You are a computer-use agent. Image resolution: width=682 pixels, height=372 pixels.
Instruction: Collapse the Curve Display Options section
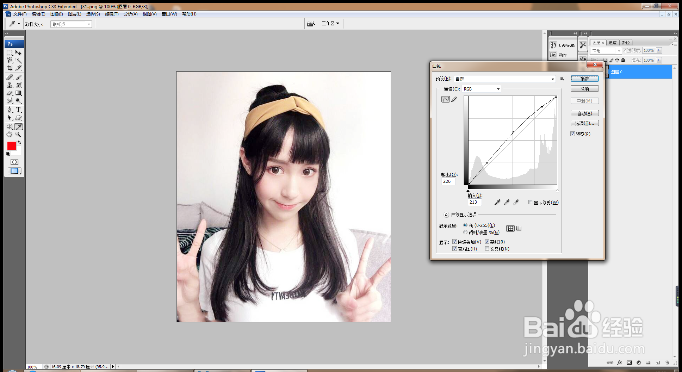pos(446,215)
